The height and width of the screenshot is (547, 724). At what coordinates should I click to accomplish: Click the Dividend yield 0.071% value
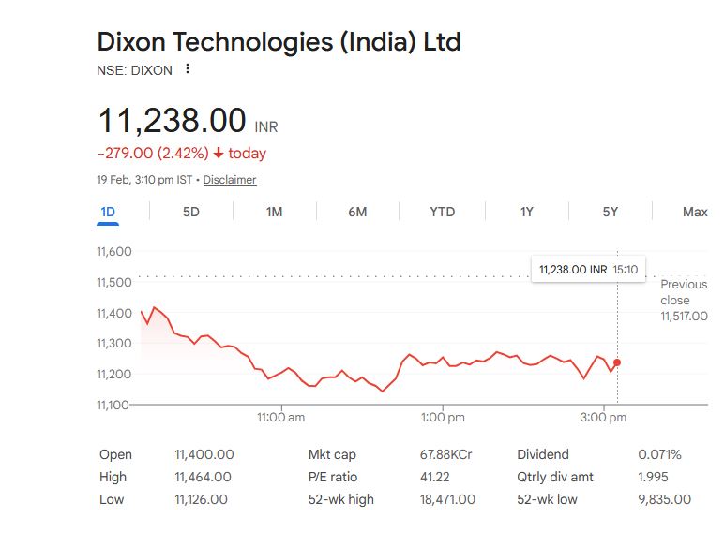[x=659, y=454]
